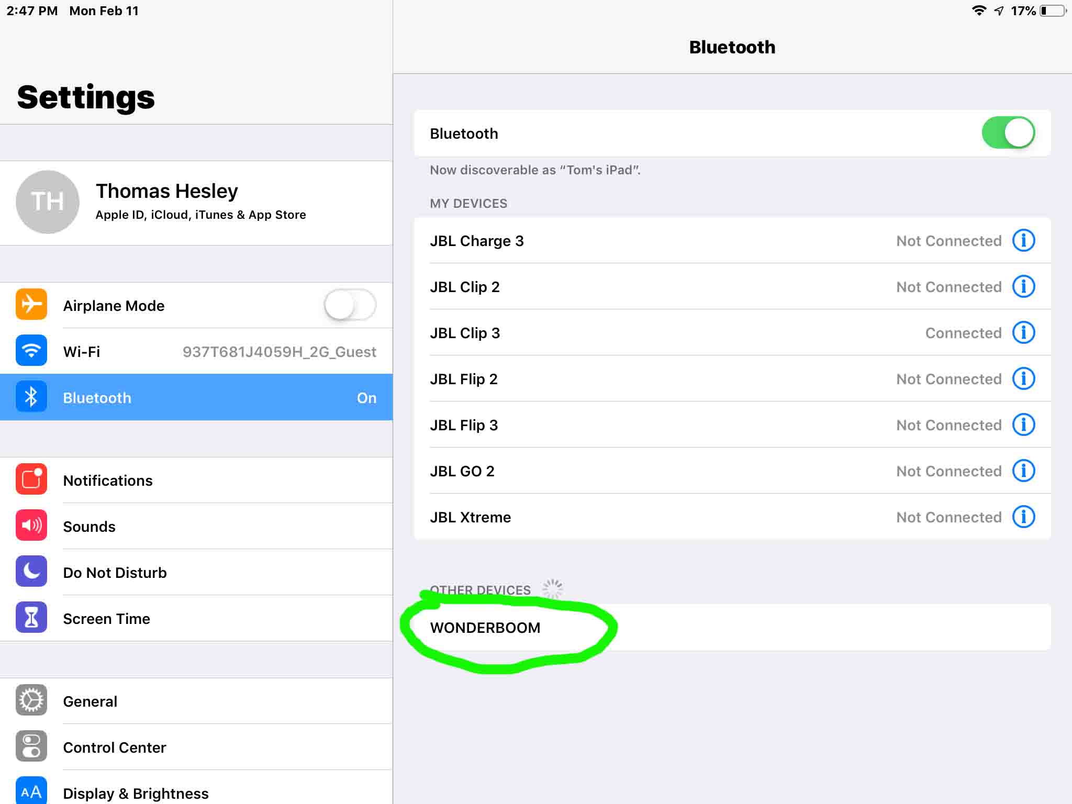Connect to JBL Flip 3
The height and width of the screenshot is (804, 1072).
[x=732, y=425]
